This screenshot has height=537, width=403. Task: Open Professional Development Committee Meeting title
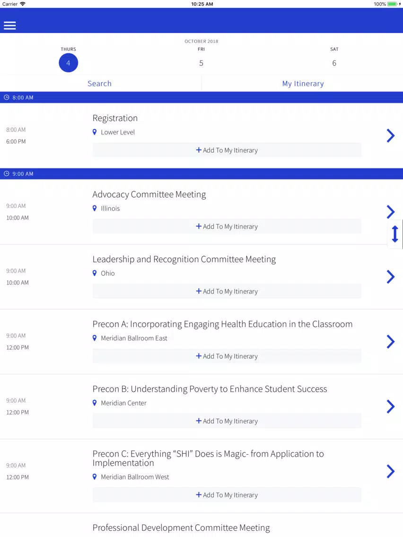(181, 528)
